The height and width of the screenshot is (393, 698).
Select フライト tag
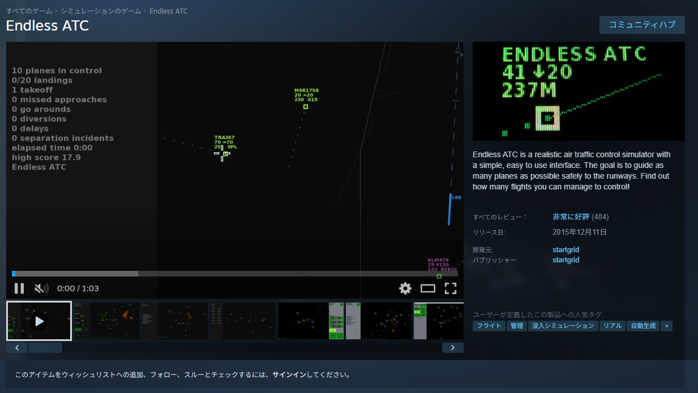pos(489,326)
